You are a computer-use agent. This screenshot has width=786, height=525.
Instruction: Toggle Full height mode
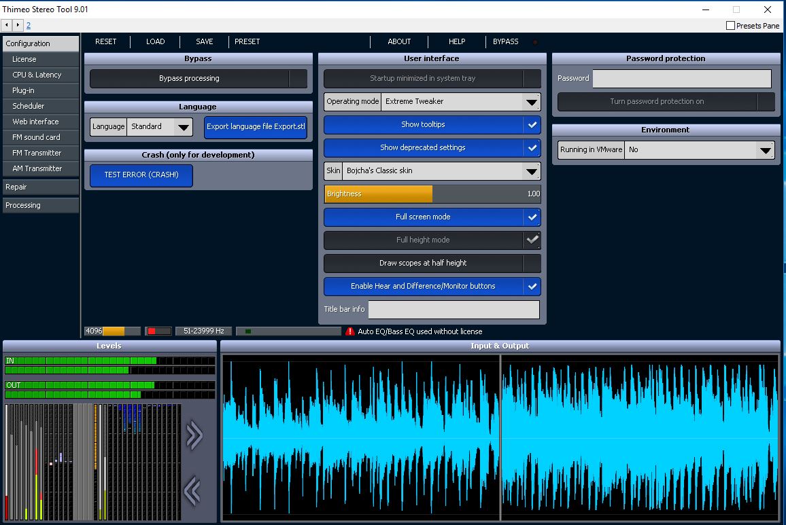click(x=432, y=240)
